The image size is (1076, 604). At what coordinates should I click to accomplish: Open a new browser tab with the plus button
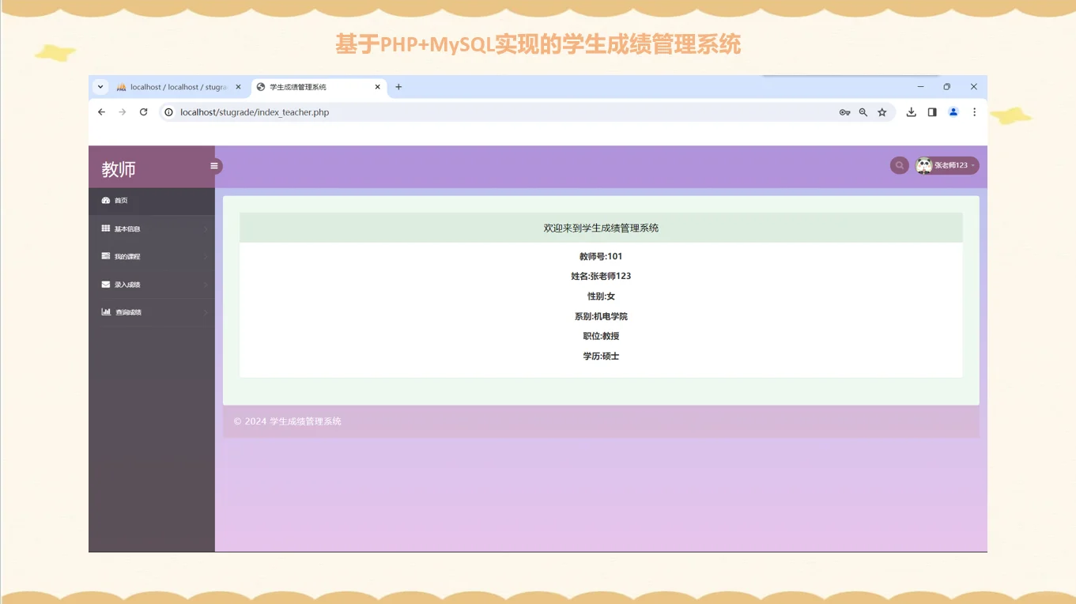(398, 87)
